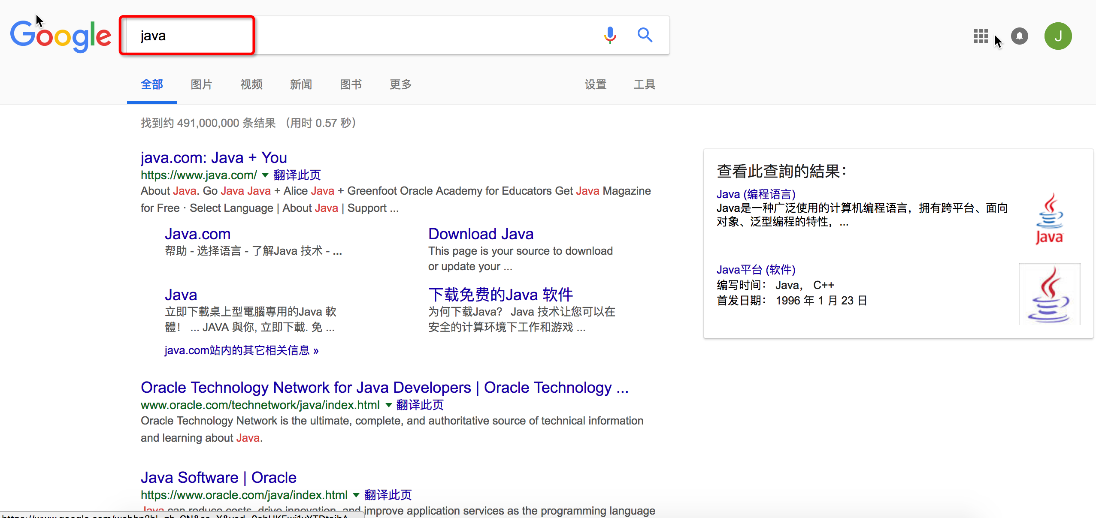Click the magnifying glass search button
The height and width of the screenshot is (518, 1096).
point(645,35)
